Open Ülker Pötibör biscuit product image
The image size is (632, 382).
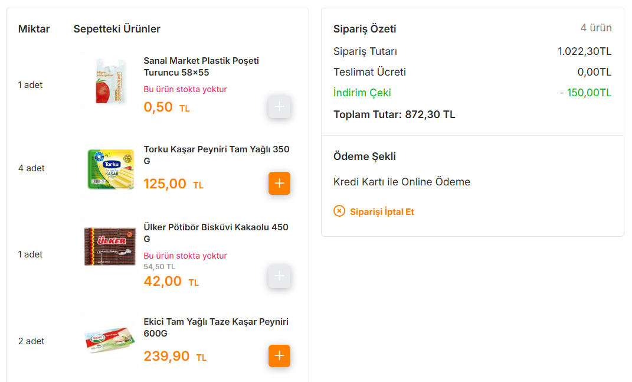[110, 246]
